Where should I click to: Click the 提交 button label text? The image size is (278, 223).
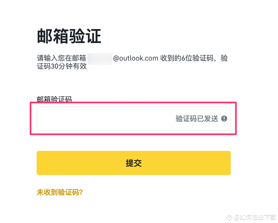pos(134,163)
